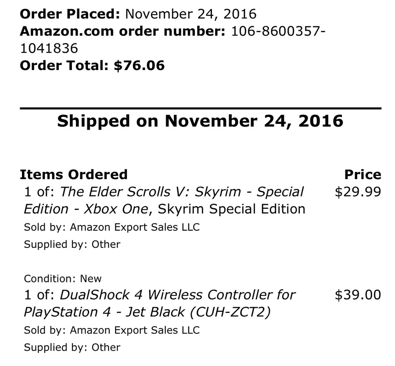Open the DualShock 4 Wireless Controller item title
Viewport: 395px width, 366px height.
tap(178, 295)
